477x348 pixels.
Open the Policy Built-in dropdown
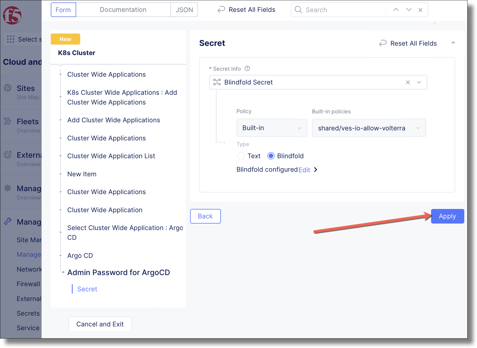click(x=272, y=128)
